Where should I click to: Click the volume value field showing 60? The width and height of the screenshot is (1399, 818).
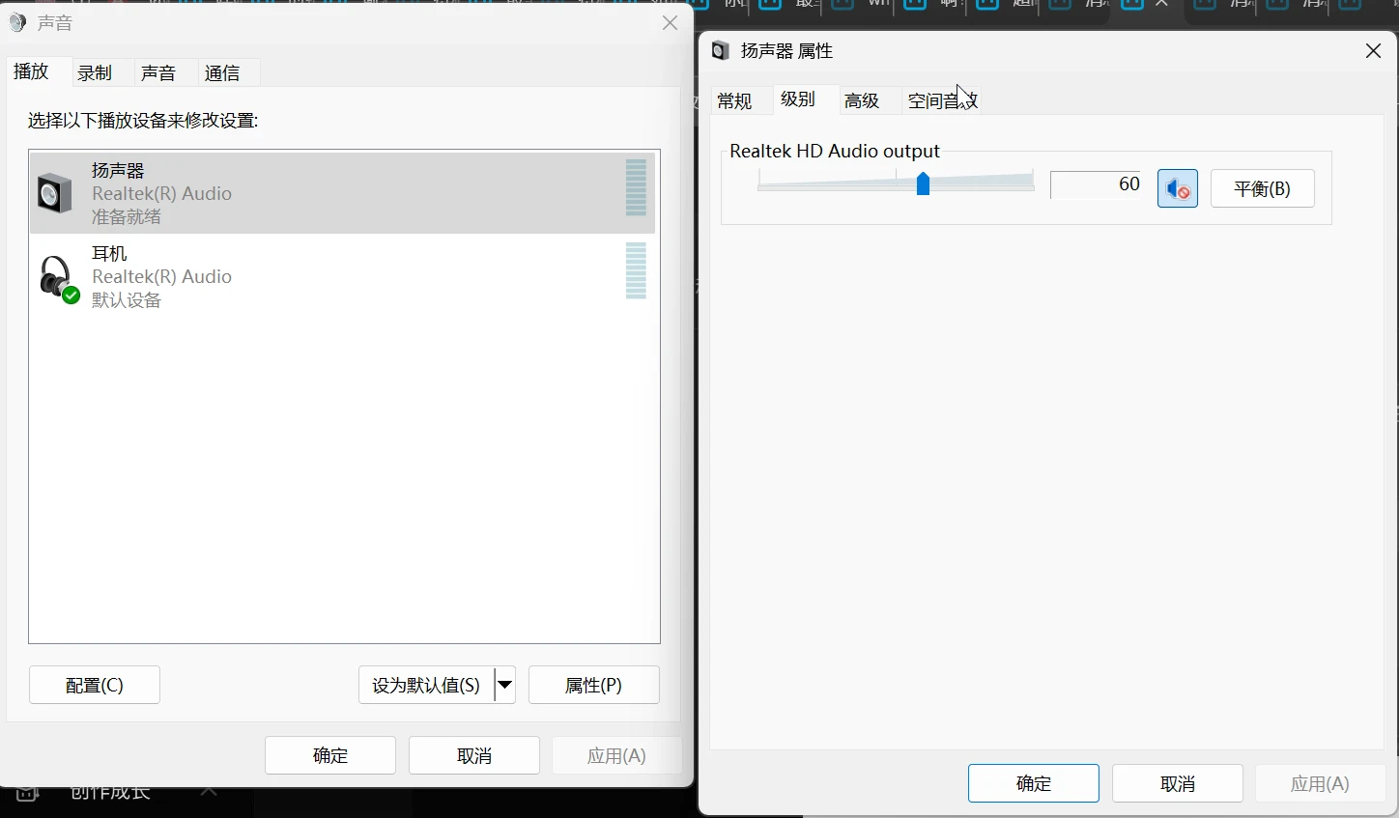(1096, 184)
